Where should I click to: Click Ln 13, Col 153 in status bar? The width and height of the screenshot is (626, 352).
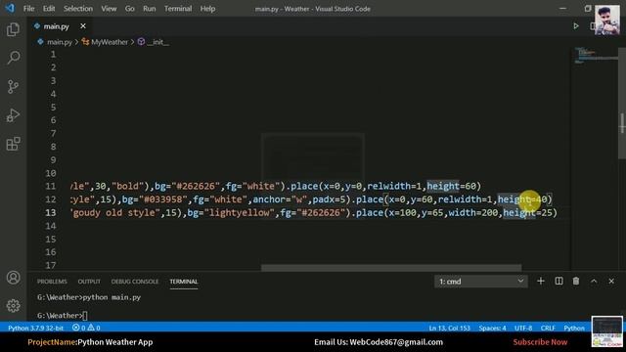click(449, 328)
